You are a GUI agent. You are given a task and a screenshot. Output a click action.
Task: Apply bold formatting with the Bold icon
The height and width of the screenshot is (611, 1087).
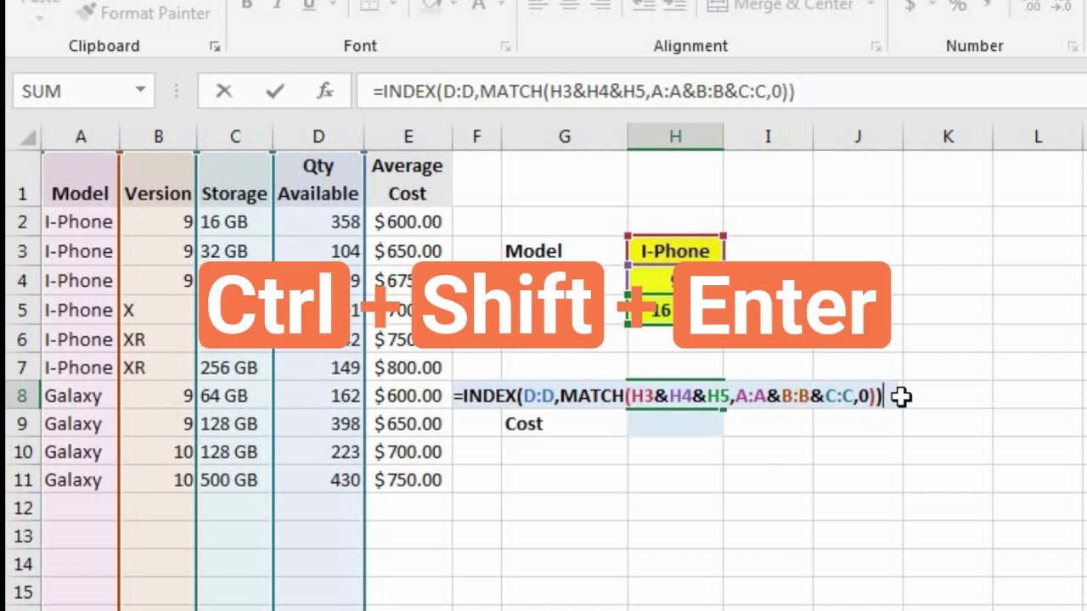(246, 6)
